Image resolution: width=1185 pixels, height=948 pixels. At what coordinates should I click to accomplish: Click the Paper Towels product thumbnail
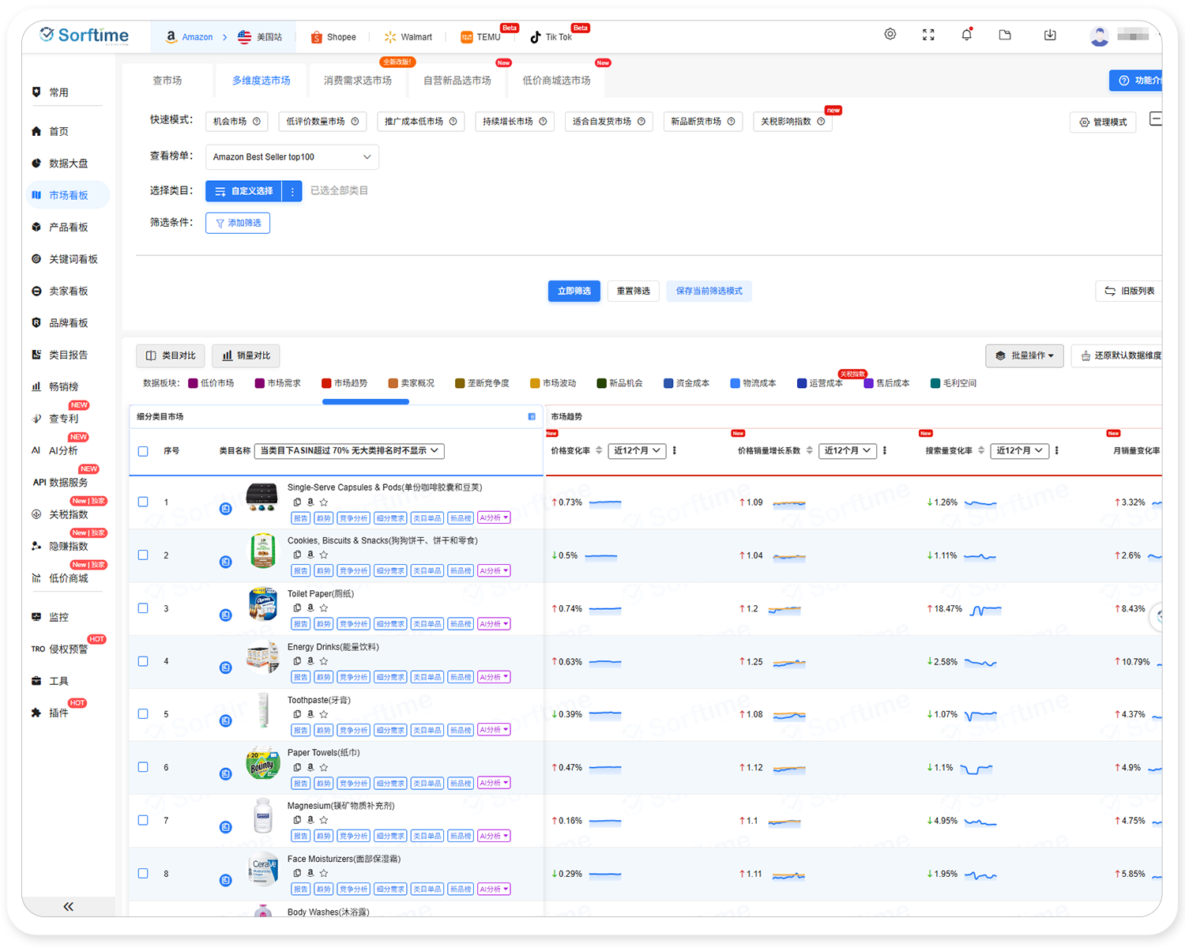(263, 765)
